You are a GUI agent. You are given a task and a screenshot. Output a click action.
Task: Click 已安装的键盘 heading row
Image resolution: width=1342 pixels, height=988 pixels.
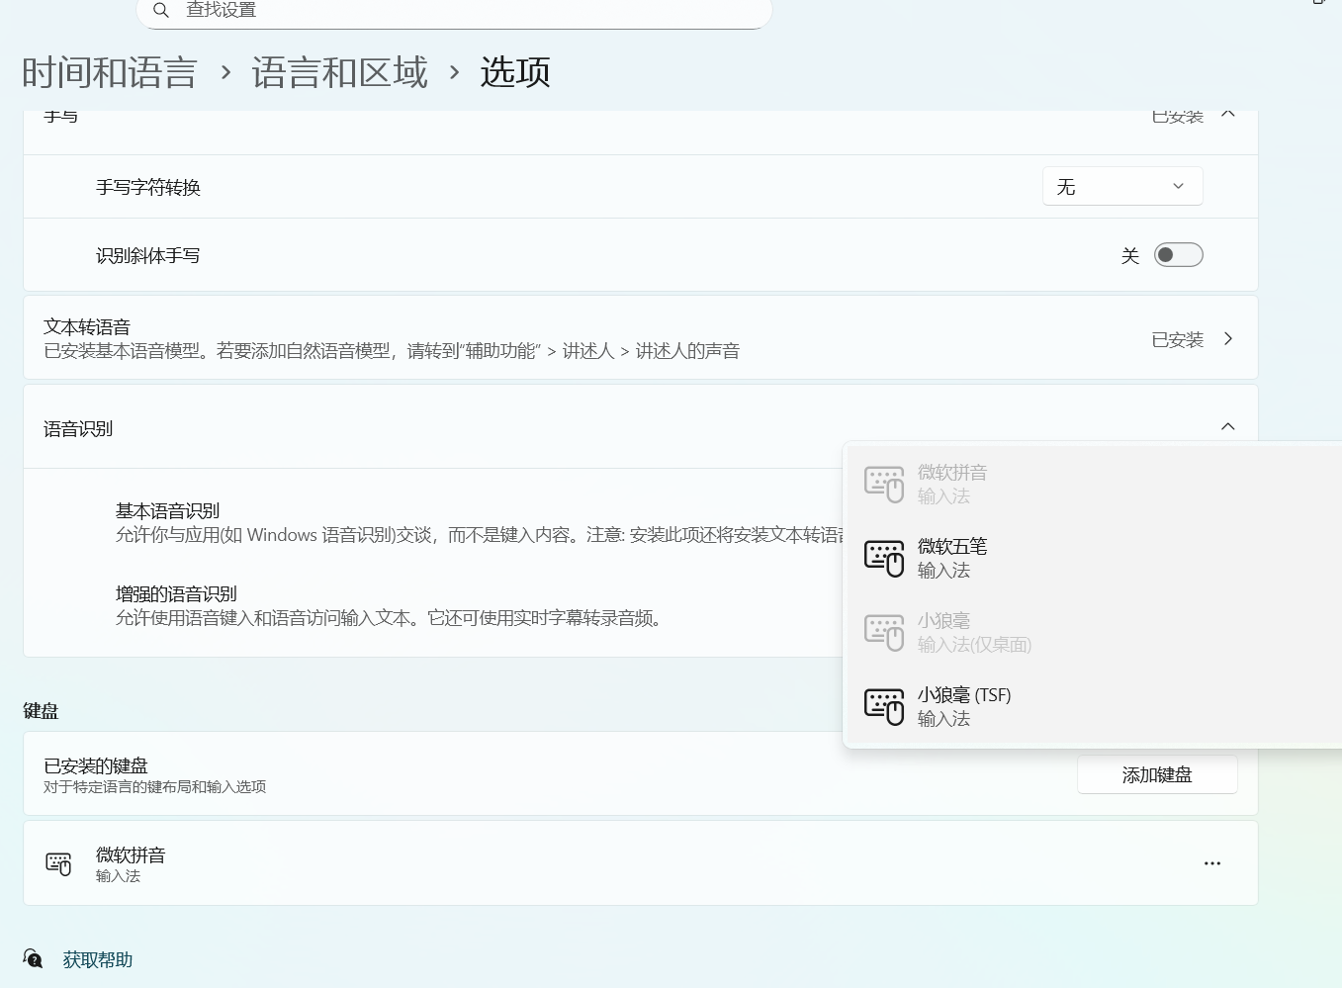pos(641,773)
